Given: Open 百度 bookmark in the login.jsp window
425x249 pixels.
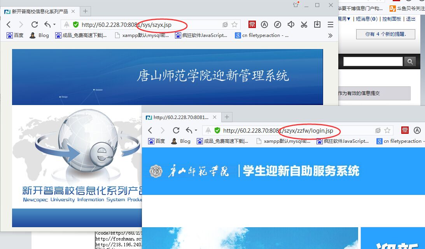Looking at the screenshot, I should pyautogui.click(x=157, y=141).
